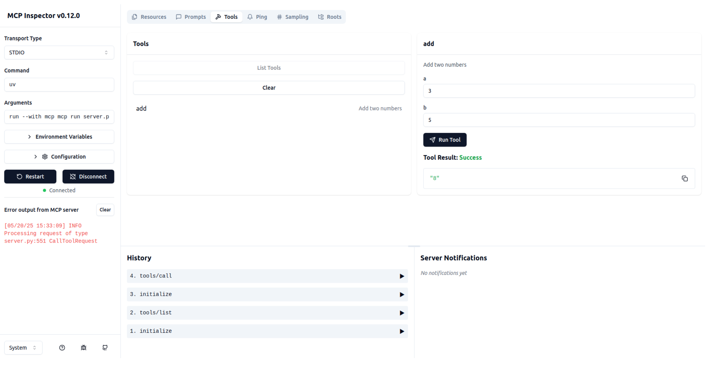The width and height of the screenshot is (707, 367).
Task: Click the bug debugging icon
Action: 84,348
